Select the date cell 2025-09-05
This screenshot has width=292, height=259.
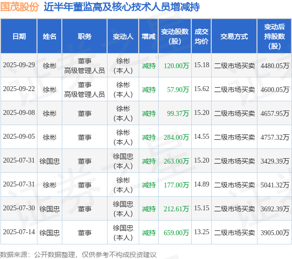19,137
